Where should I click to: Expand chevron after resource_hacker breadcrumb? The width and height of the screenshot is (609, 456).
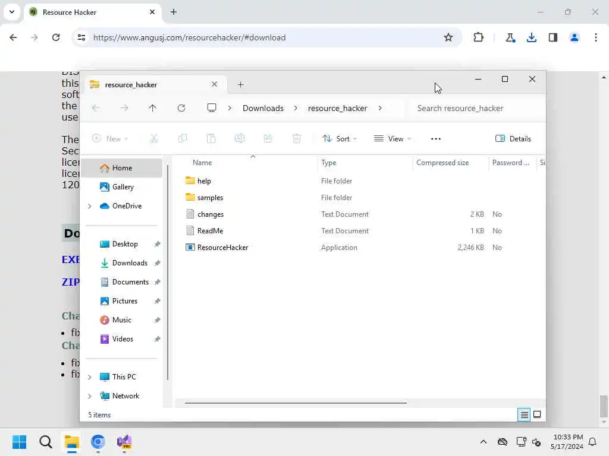380,108
